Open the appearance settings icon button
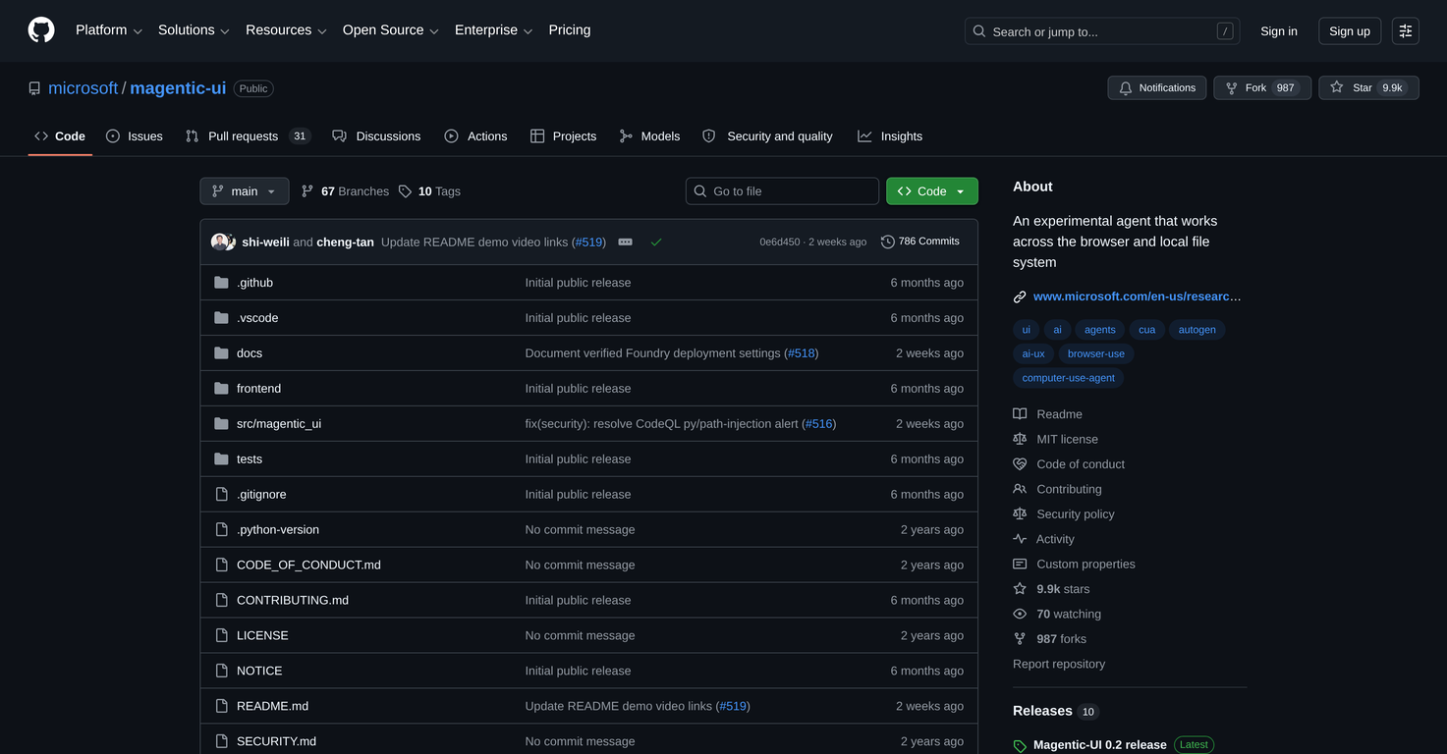1447x754 pixels. tap(1406, 31)
